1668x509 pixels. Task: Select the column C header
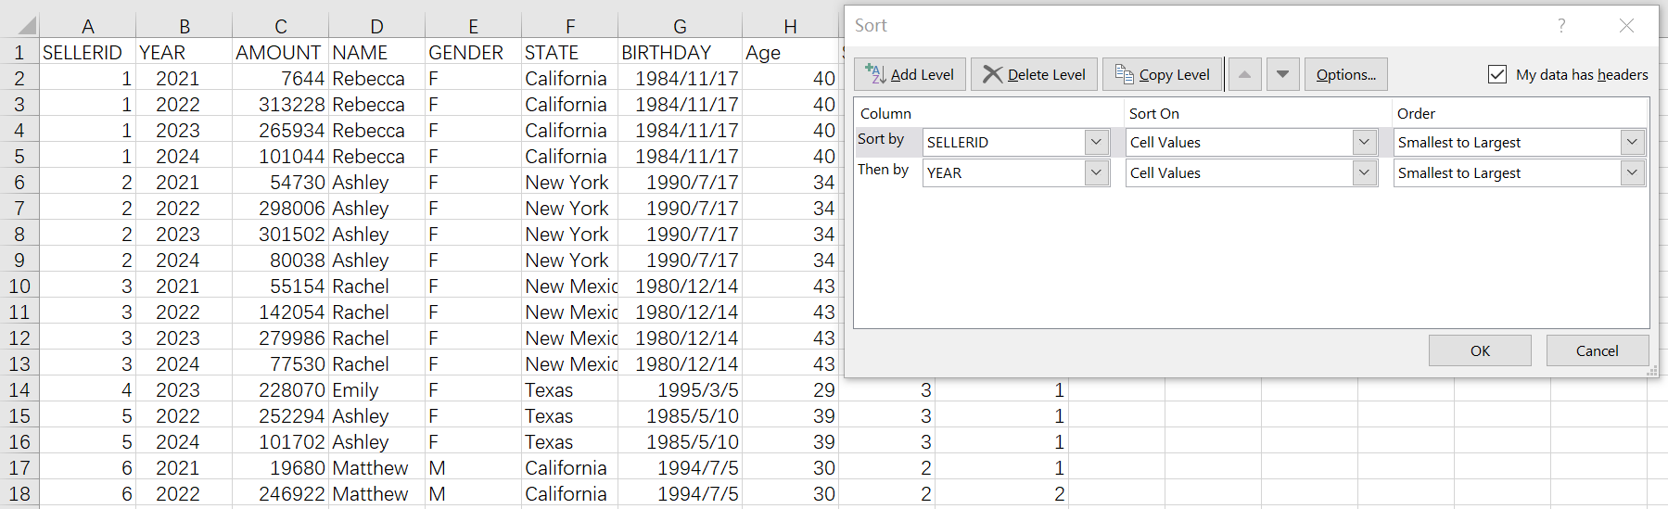tap(280, 27)
